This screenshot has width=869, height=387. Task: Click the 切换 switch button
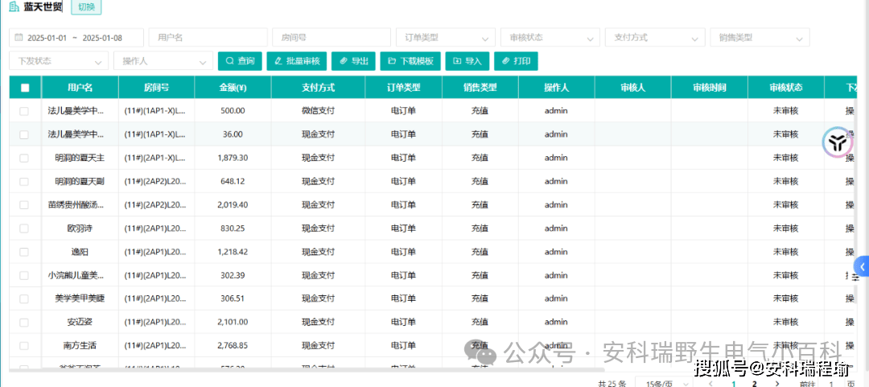coord(86,8)
